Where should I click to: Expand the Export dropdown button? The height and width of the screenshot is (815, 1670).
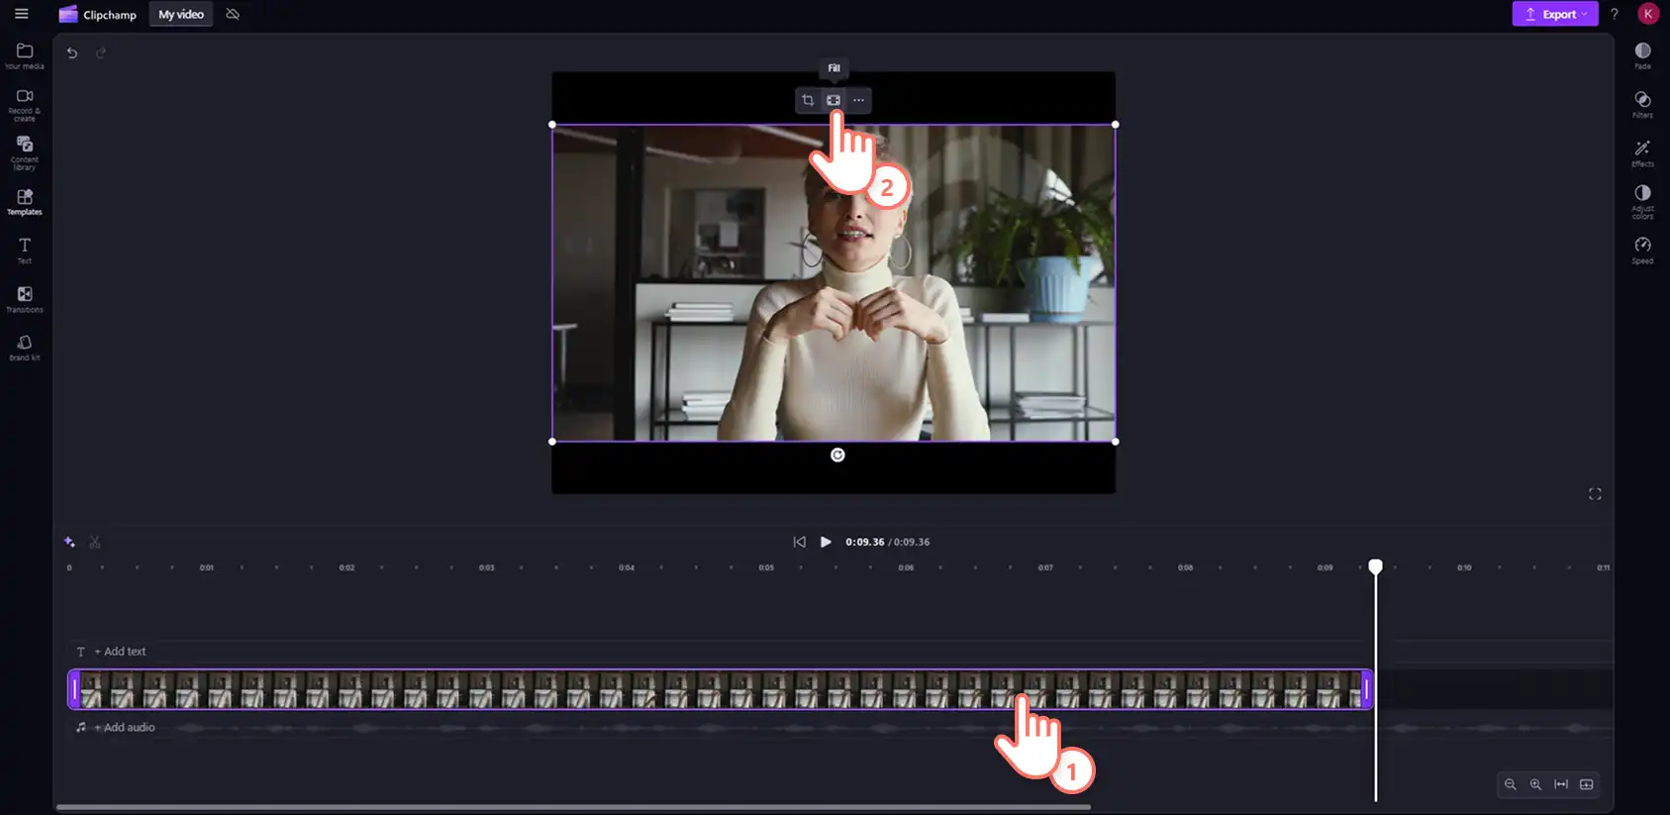coord(1554,14)
